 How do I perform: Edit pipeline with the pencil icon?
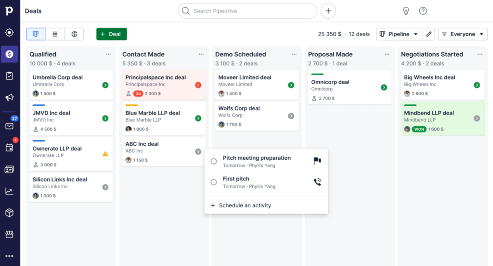click(428, 34)
